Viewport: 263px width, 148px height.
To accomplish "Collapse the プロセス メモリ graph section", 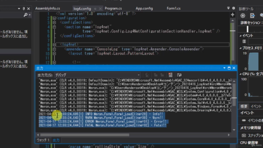I will click(x=240, y=48).
